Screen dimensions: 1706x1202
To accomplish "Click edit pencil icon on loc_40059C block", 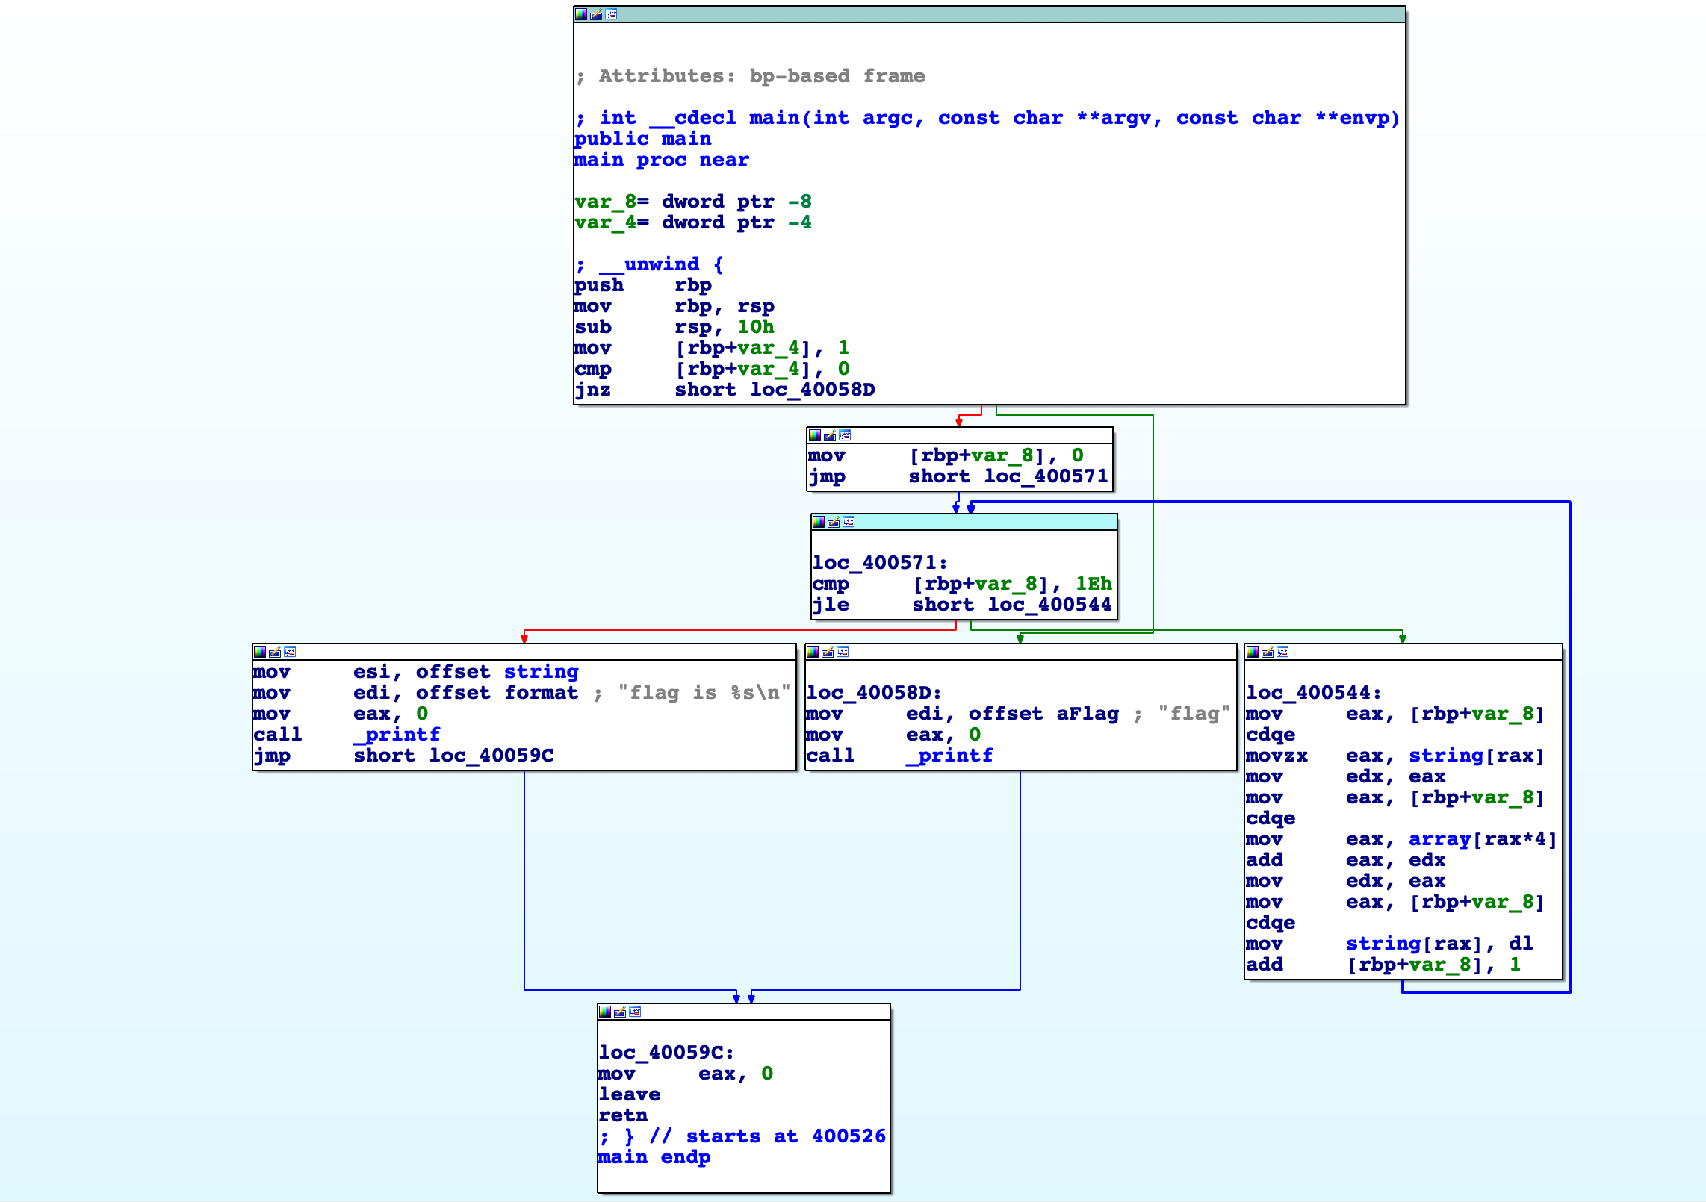I will 620,1012.
